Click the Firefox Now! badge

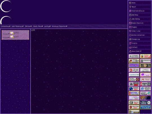pos(146,56)
